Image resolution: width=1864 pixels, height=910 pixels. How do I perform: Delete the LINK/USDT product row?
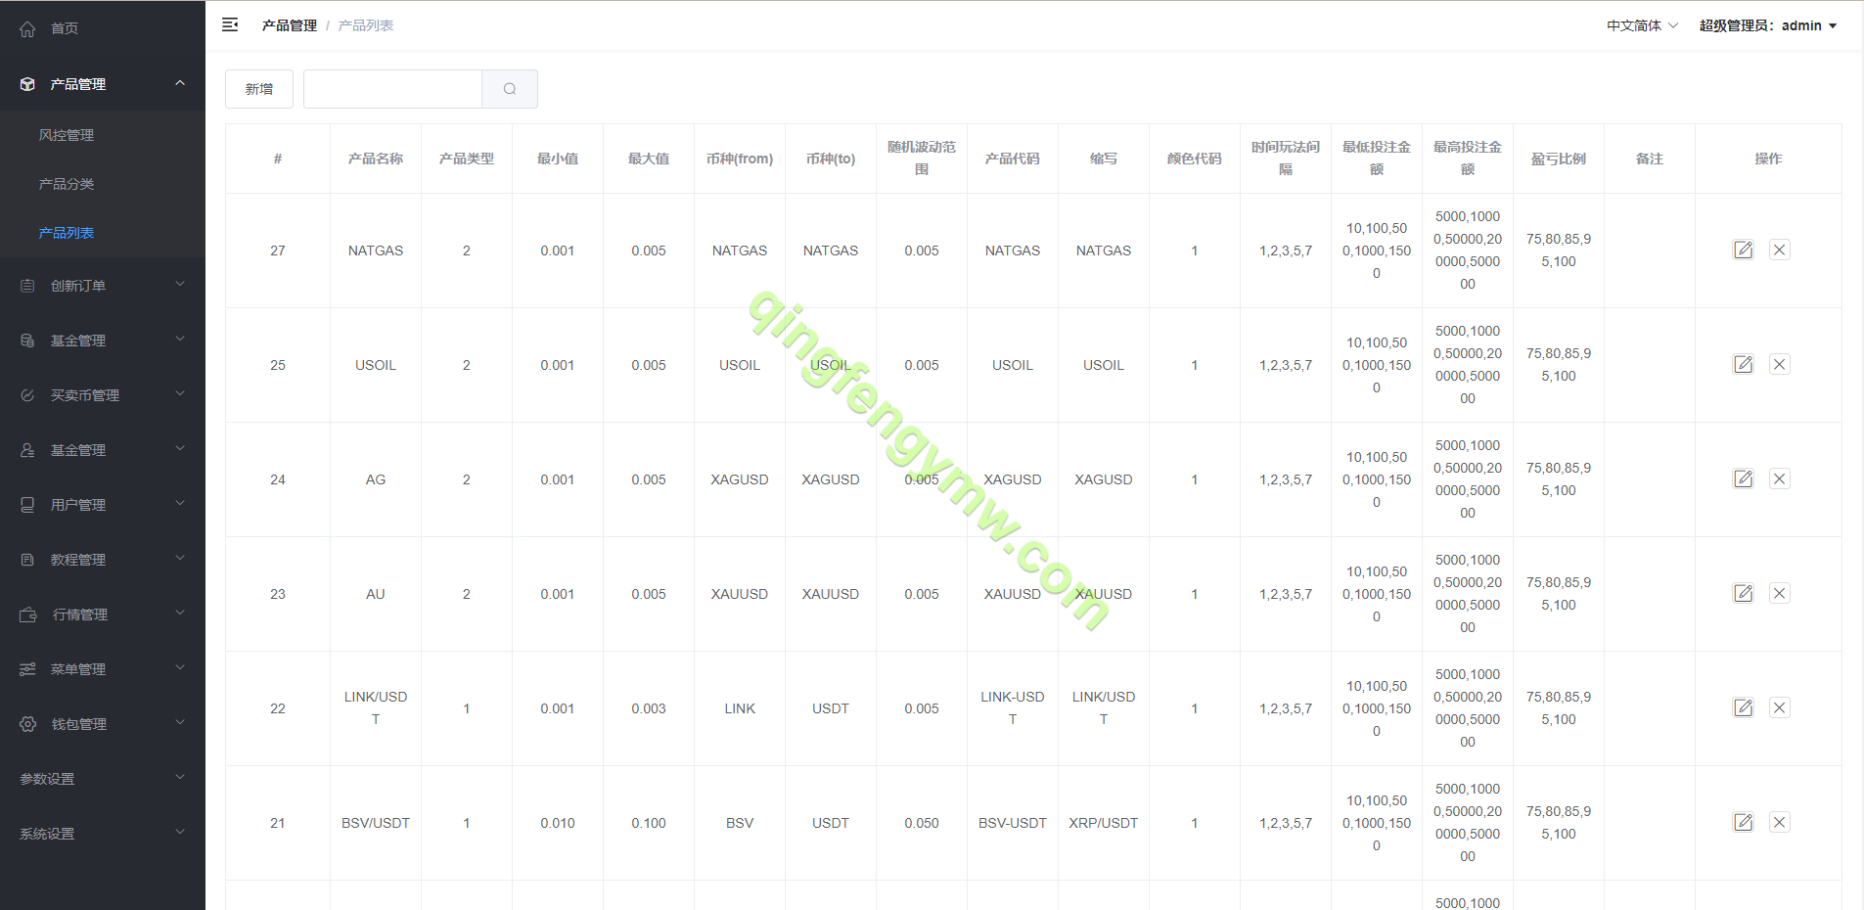pos(1780,707)
